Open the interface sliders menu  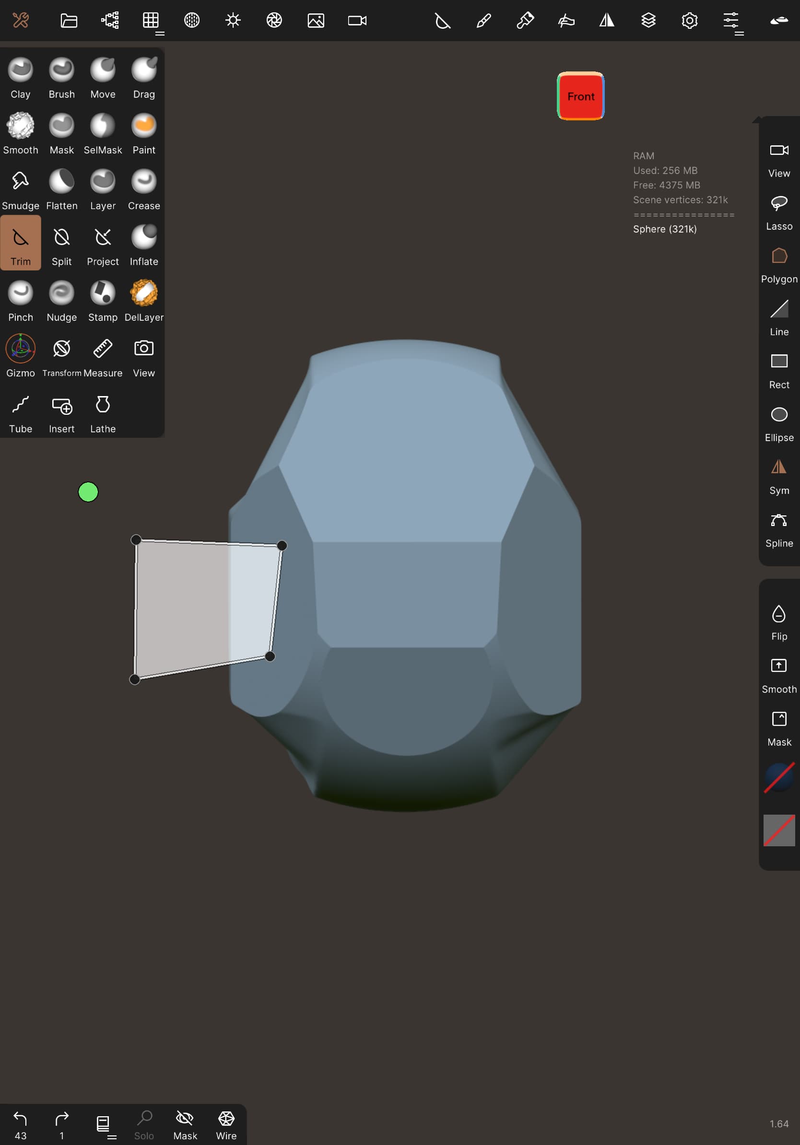coord(731,21)
